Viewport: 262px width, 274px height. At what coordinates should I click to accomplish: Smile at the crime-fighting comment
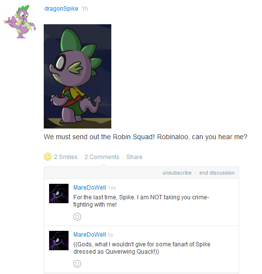(77, 217)
